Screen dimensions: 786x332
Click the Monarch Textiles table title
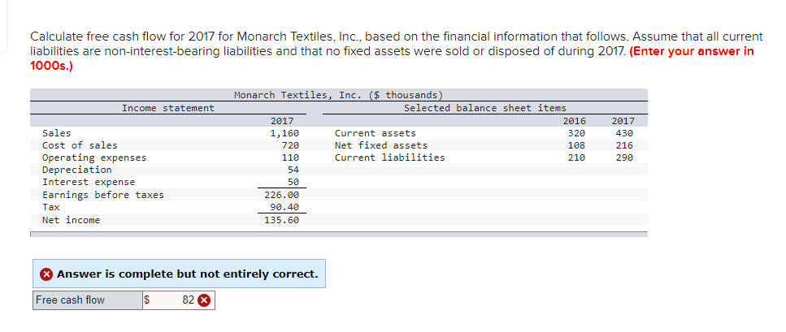tap(338, 95)
